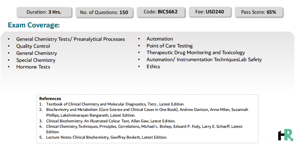295x144 pixels.
Task: Select the Point of Care Testing item
Action: click(170, 46)
